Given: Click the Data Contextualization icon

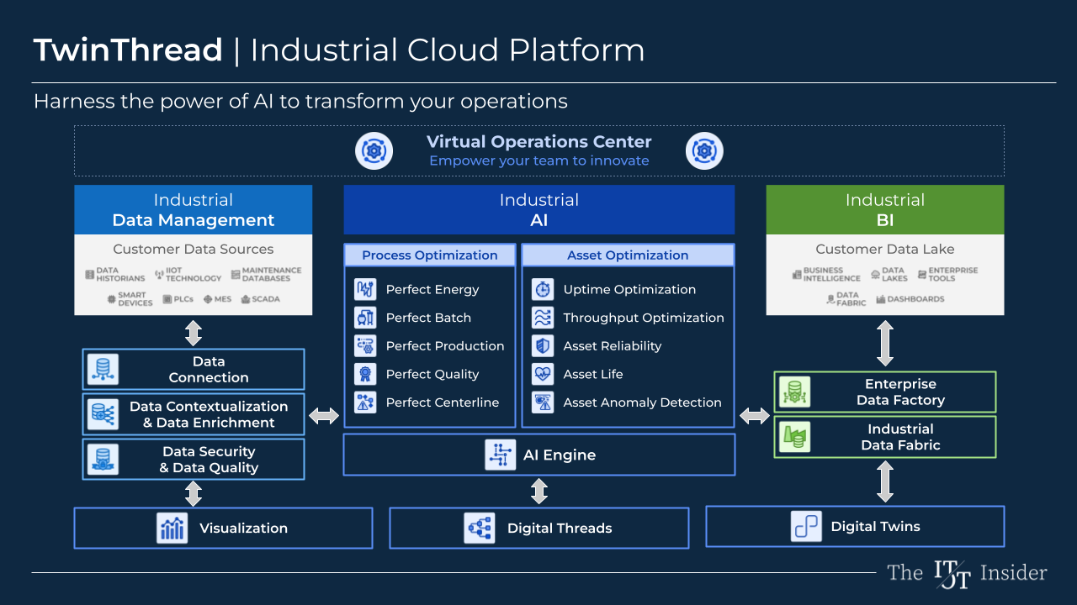Looking at the screenshot, I should pos(103,414).
